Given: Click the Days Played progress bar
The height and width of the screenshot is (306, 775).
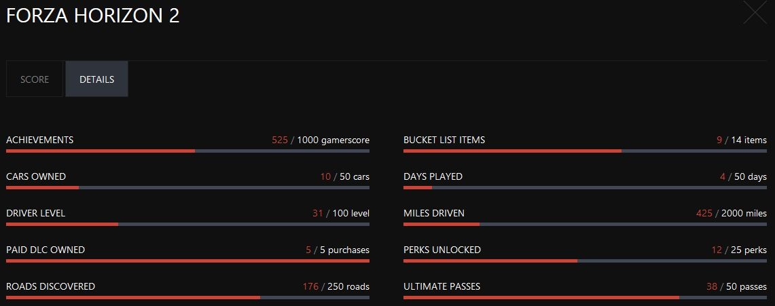Looking at the screenshot, I should click(585, 187).
